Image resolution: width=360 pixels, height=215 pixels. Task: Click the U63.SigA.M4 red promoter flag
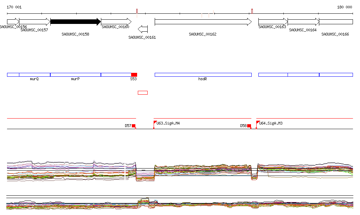point(155,123)
